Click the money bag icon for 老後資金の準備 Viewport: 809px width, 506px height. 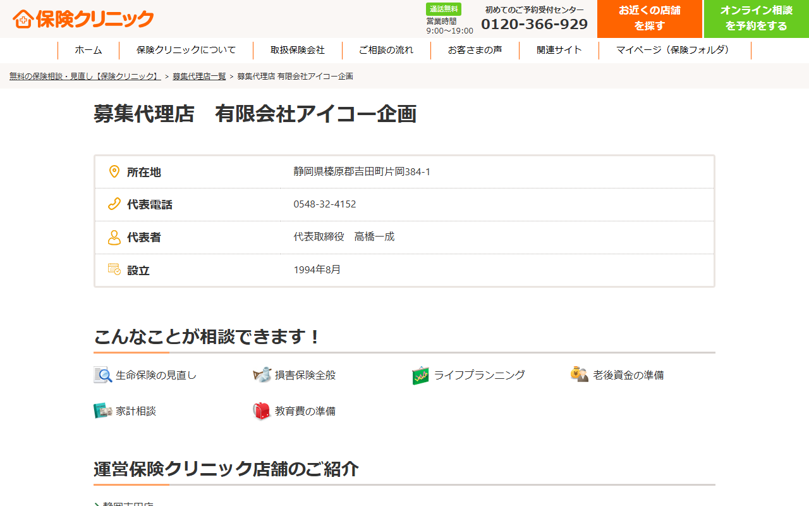coord(579,374)
